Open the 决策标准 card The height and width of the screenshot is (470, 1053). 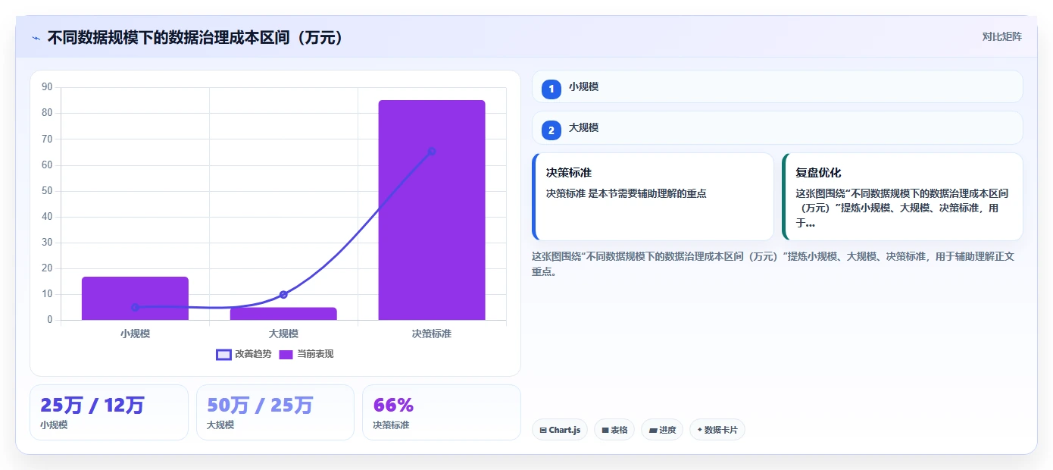653,196
